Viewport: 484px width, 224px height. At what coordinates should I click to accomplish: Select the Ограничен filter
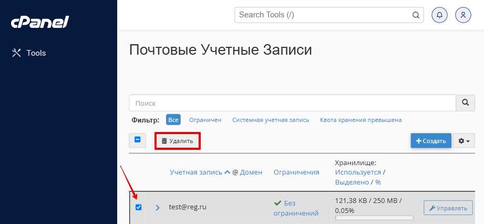pos(205,120)
